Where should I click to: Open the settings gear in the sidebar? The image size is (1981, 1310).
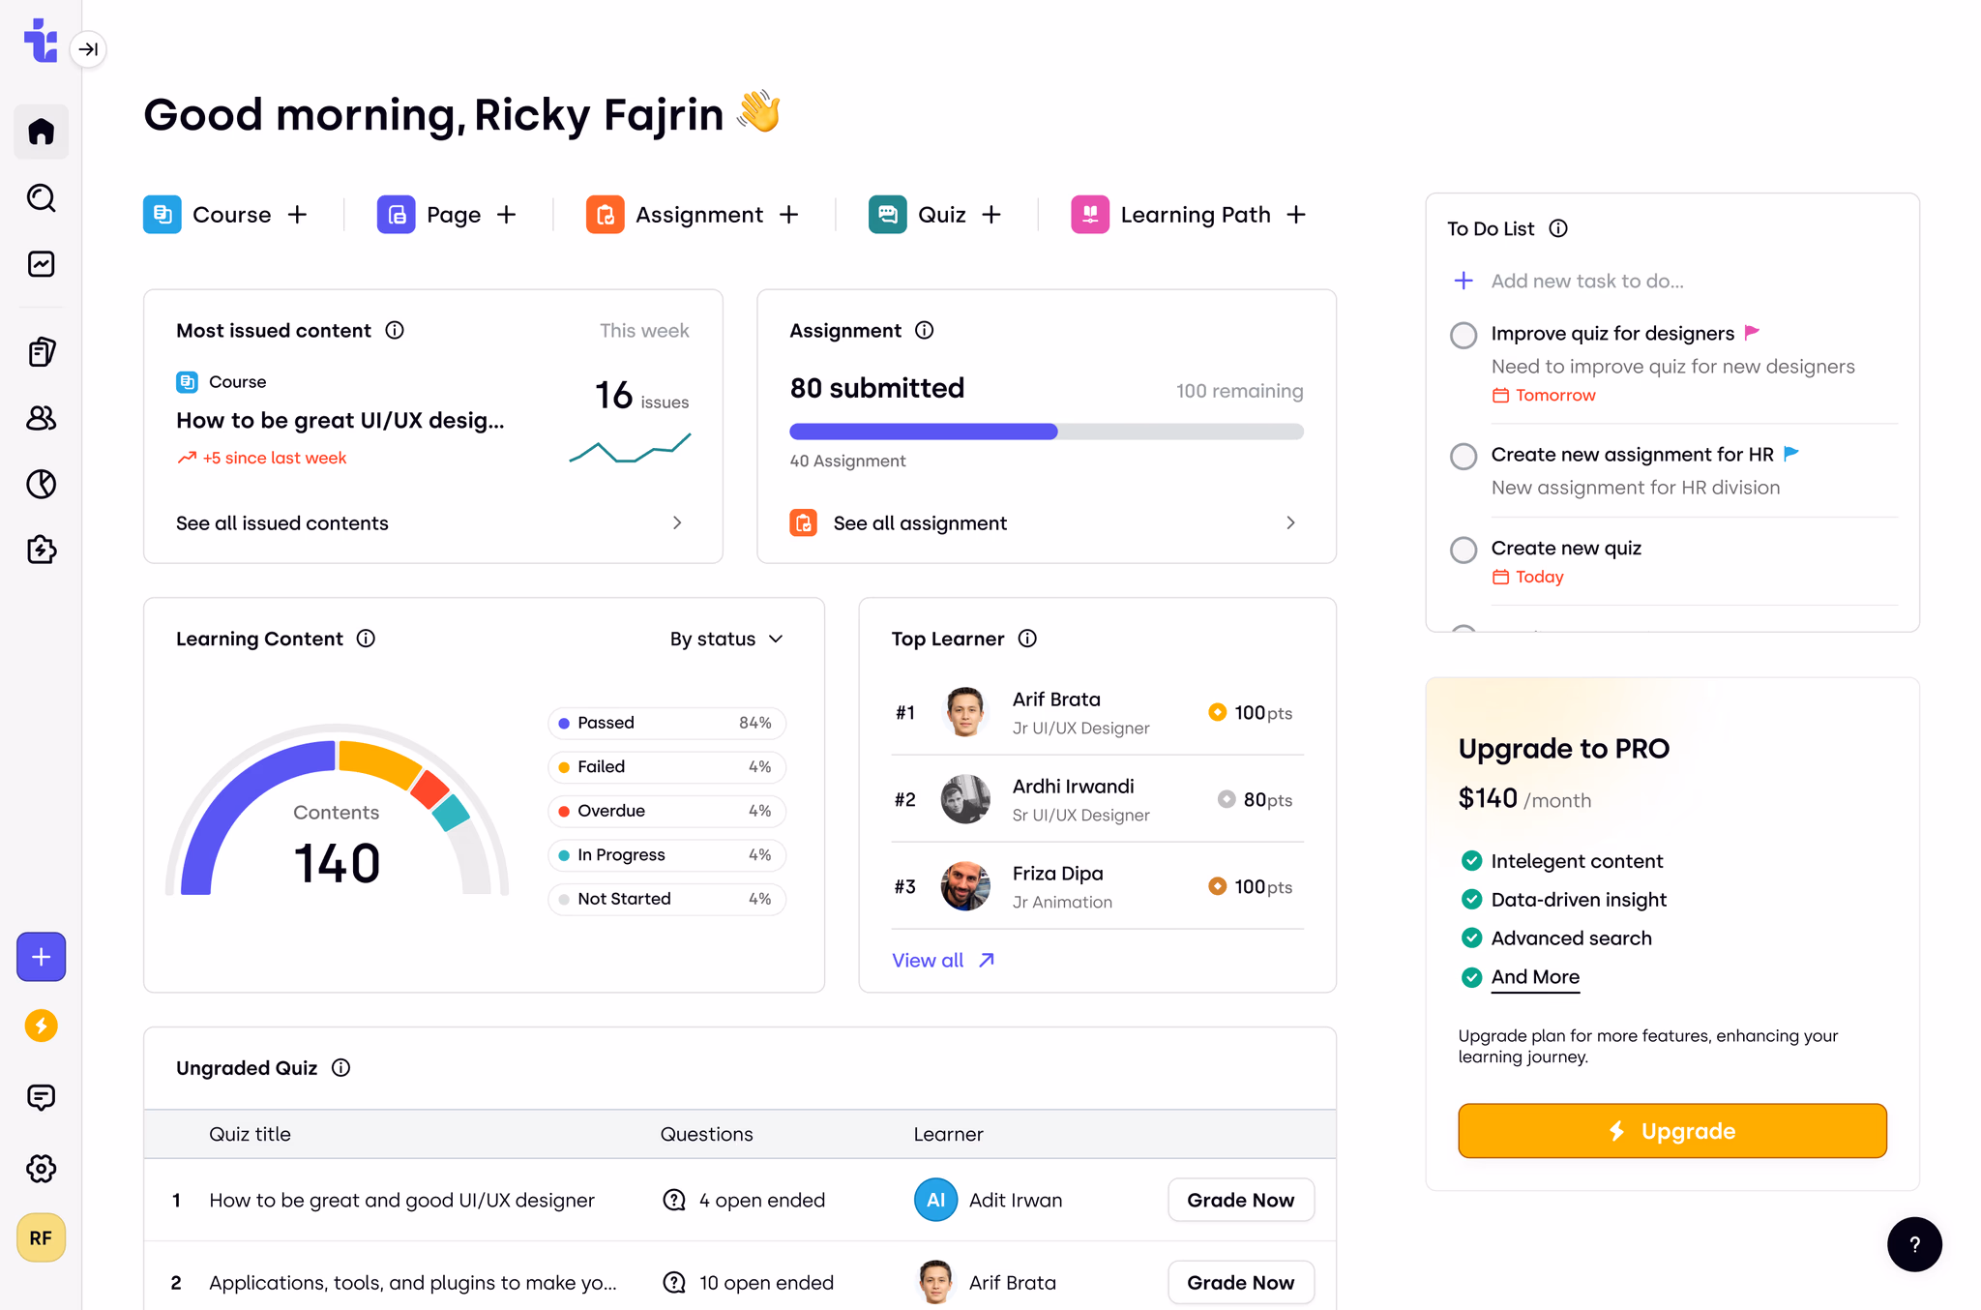click(41, 1169)
